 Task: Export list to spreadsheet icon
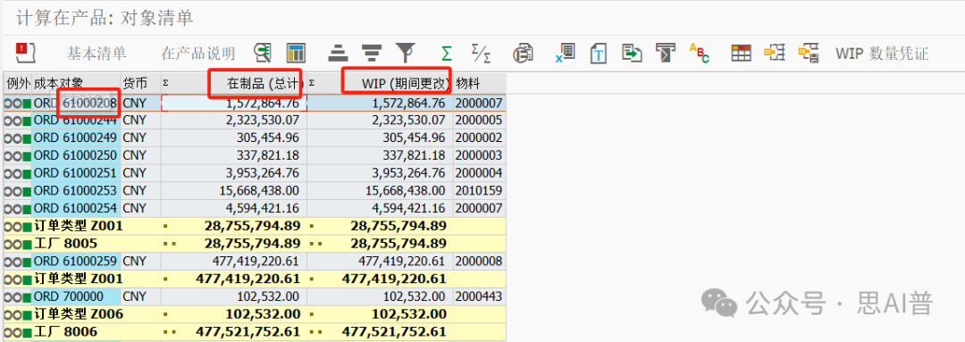tap(565, 53)
